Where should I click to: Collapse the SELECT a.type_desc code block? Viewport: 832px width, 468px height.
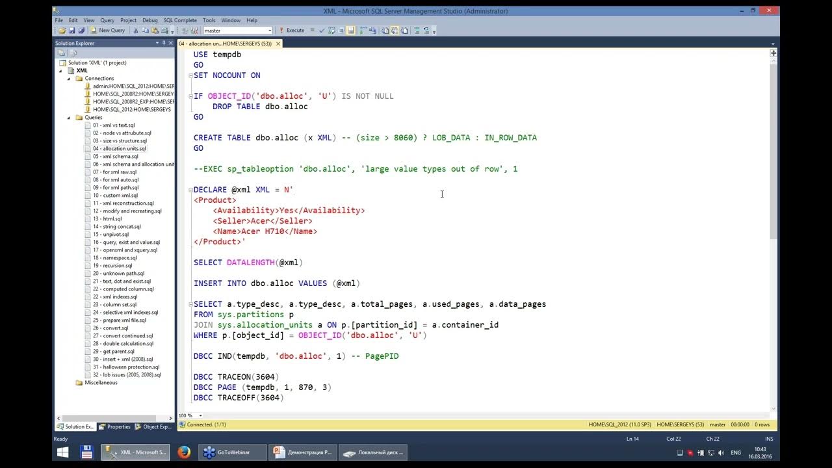point(190,304)
